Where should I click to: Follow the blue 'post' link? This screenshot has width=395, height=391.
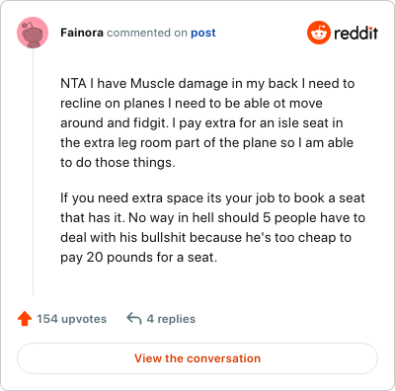tap(203, 33)
